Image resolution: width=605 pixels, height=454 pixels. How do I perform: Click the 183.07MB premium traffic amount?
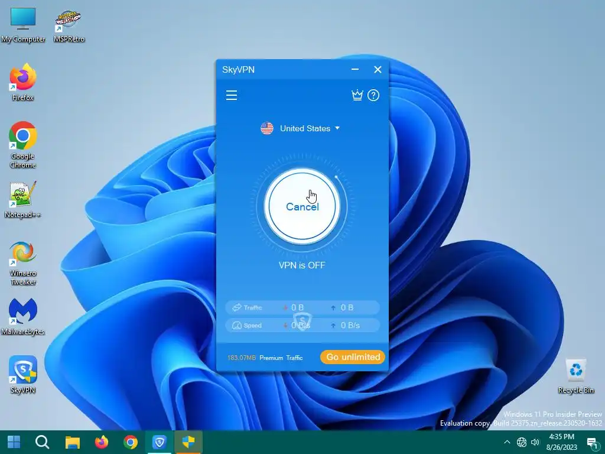pyautogui.click(x=242, y=358)
